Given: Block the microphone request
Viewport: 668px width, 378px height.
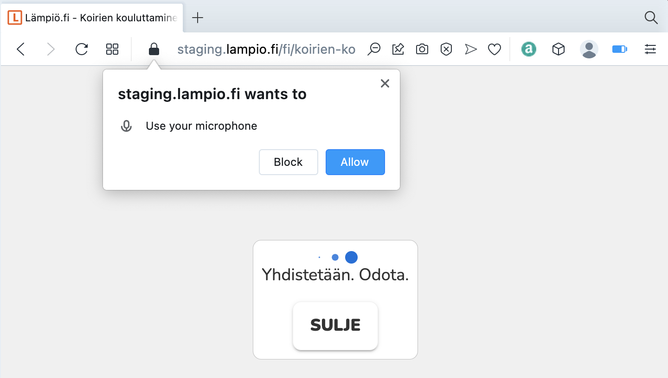Looking at the screenshot, I should pyautogui.click(x=289, y=162).
